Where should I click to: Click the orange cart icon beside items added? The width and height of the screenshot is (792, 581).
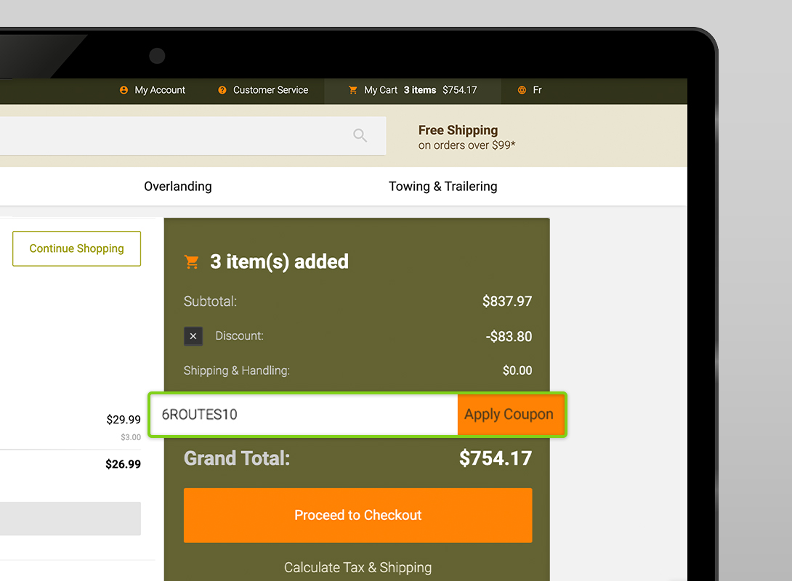(192, 262)
